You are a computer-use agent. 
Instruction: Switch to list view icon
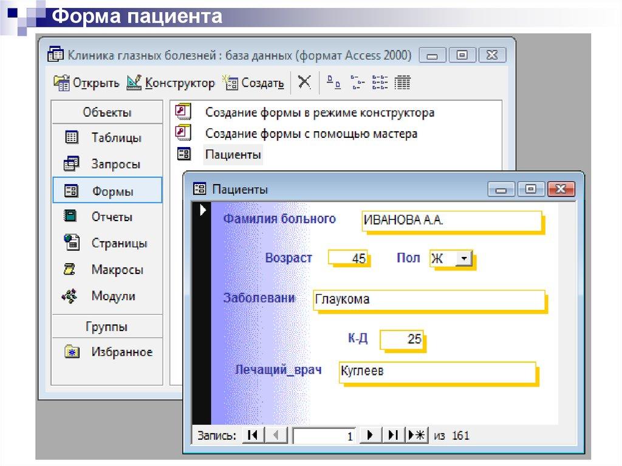(x=380, y=83)
